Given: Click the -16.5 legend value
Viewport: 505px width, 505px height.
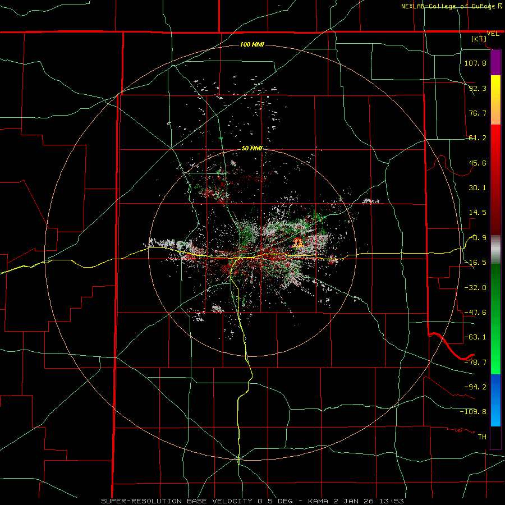Looking at the screenshot, I should pyautogui.click(x=475, y=263).
